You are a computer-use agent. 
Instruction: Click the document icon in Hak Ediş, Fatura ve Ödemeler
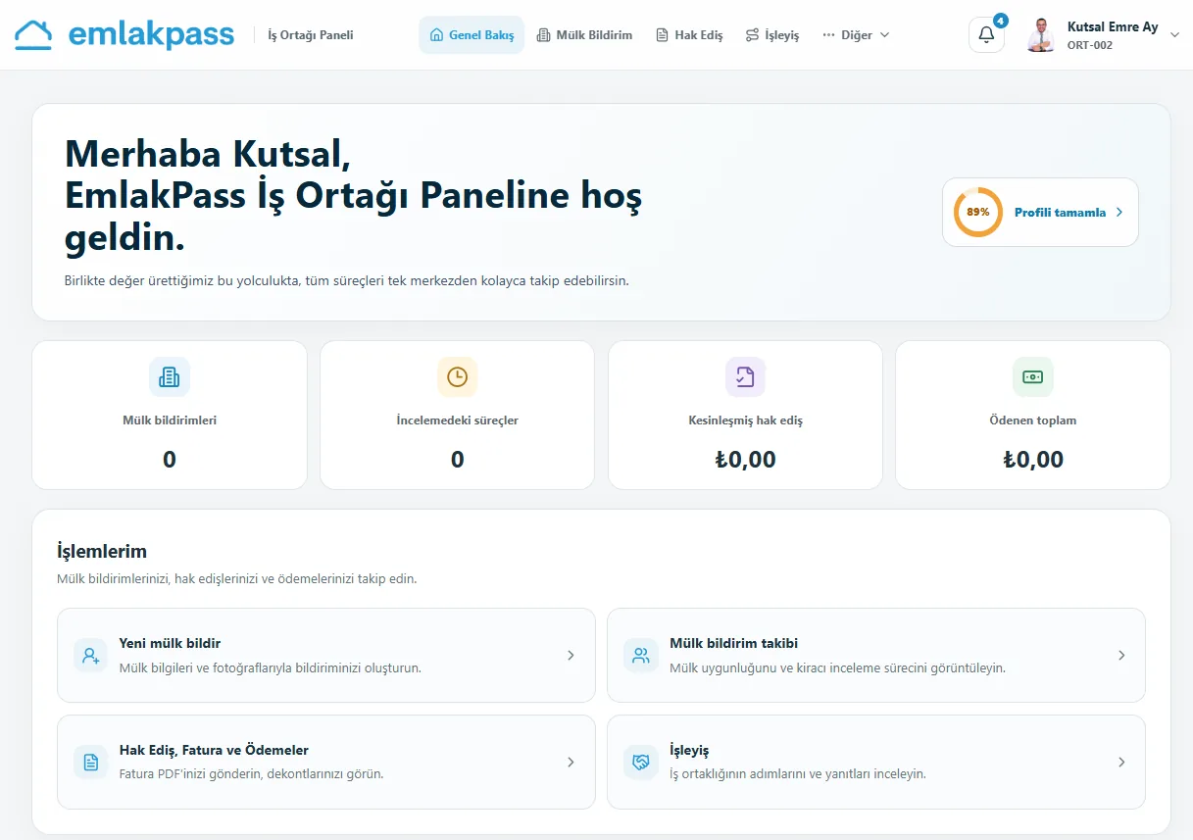(x=91, y=763)
